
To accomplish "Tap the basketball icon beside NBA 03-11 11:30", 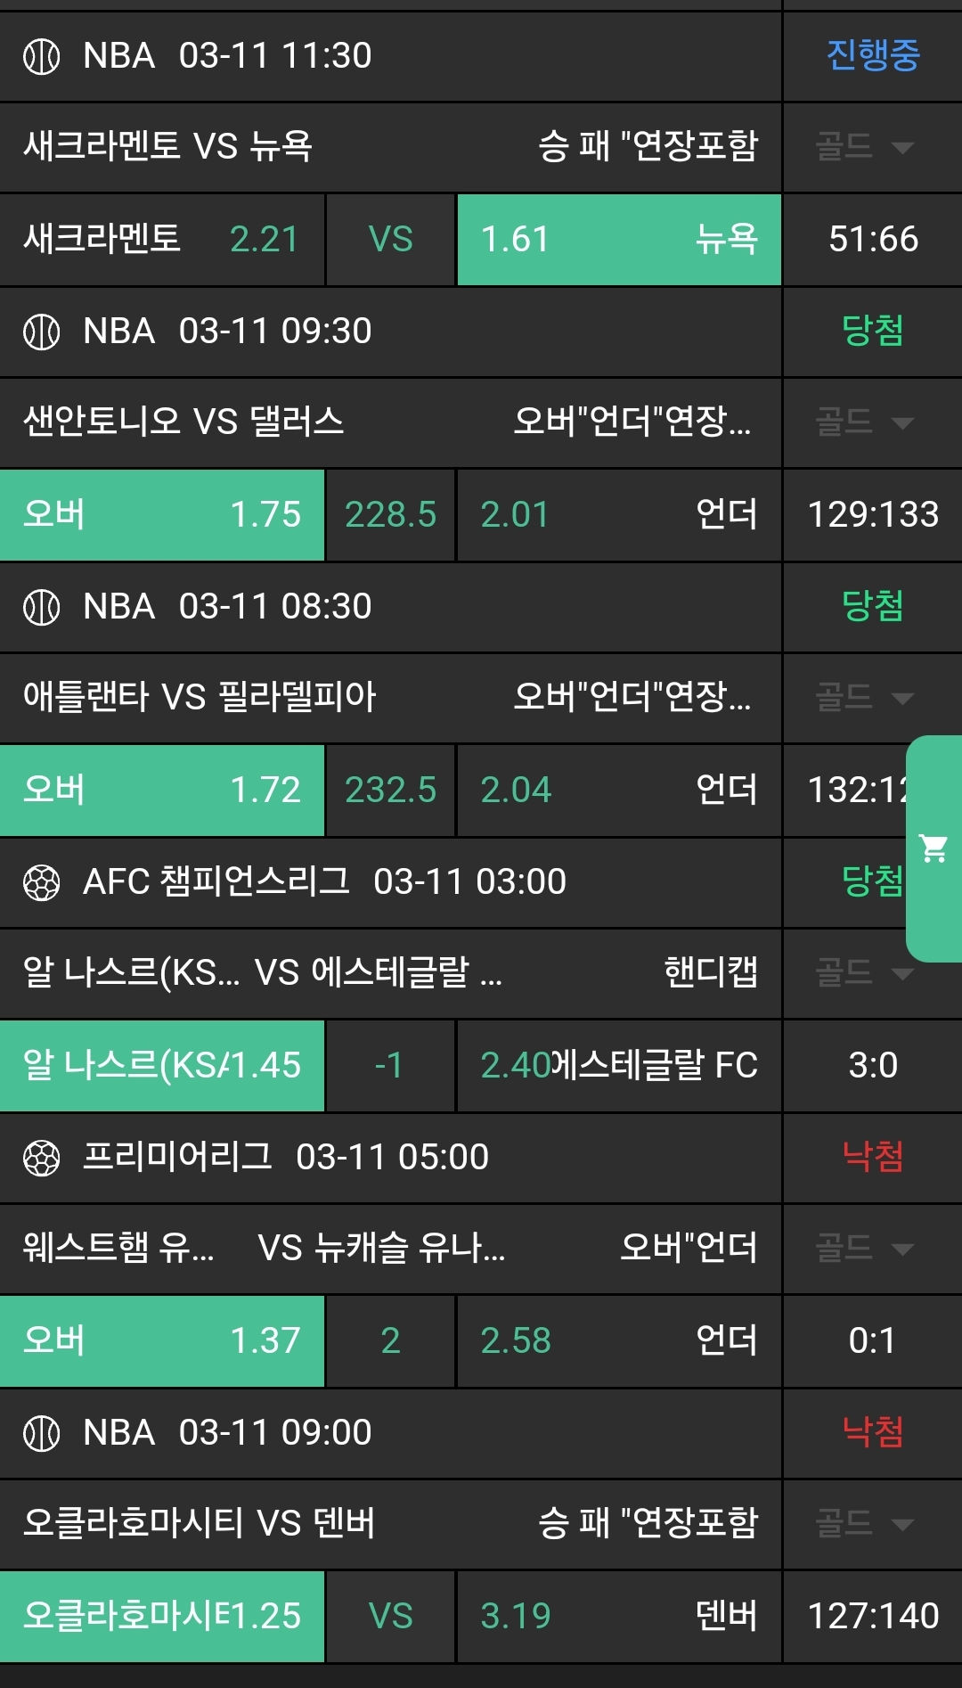I will point(41,56).
